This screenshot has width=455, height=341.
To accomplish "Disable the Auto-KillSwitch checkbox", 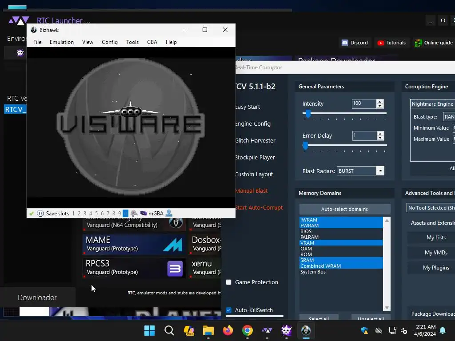I will point(229,310).
